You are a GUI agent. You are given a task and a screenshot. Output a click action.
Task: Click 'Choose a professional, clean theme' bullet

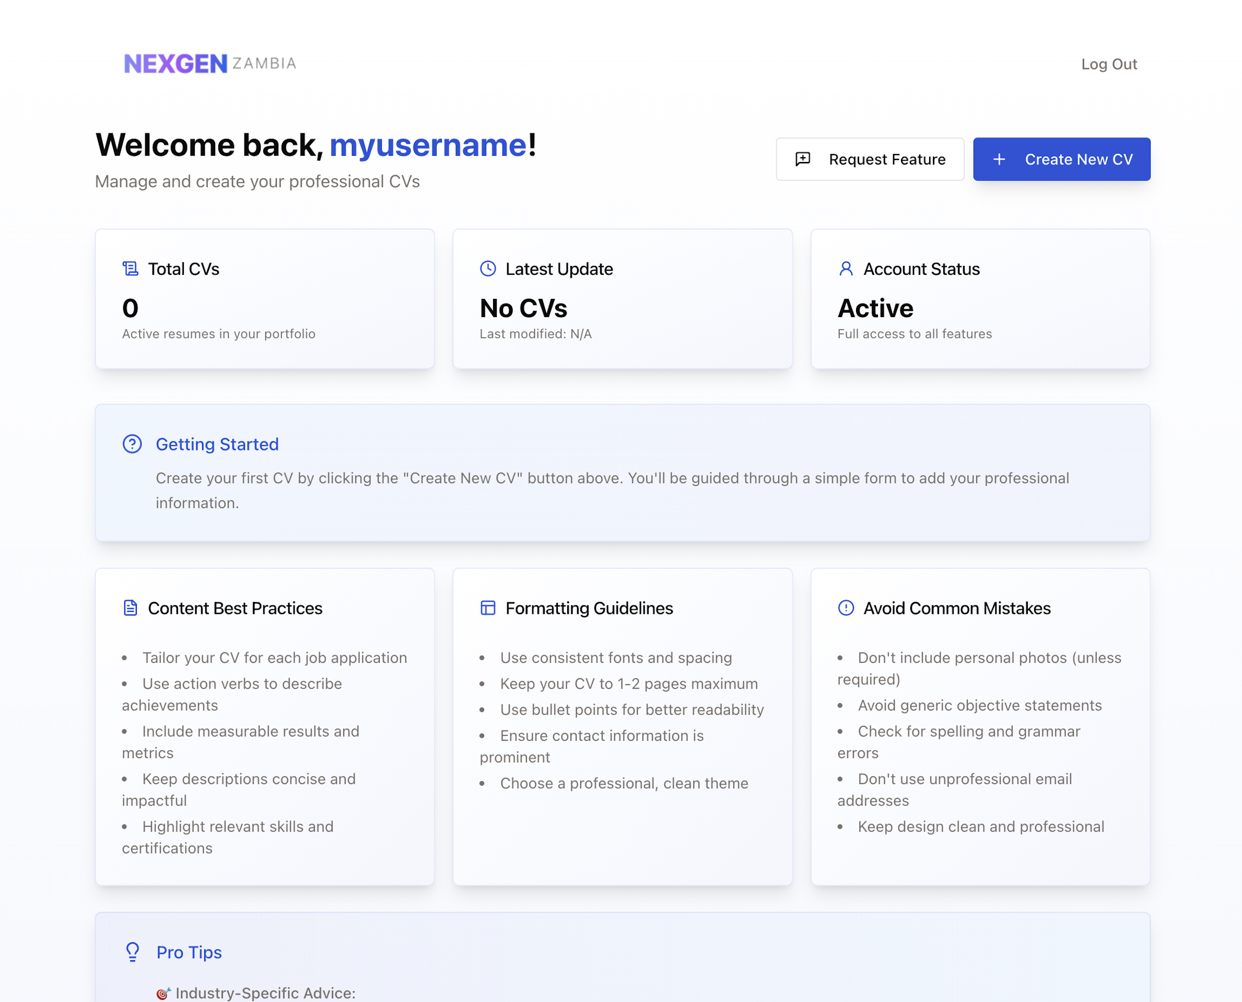pos(625,783)
